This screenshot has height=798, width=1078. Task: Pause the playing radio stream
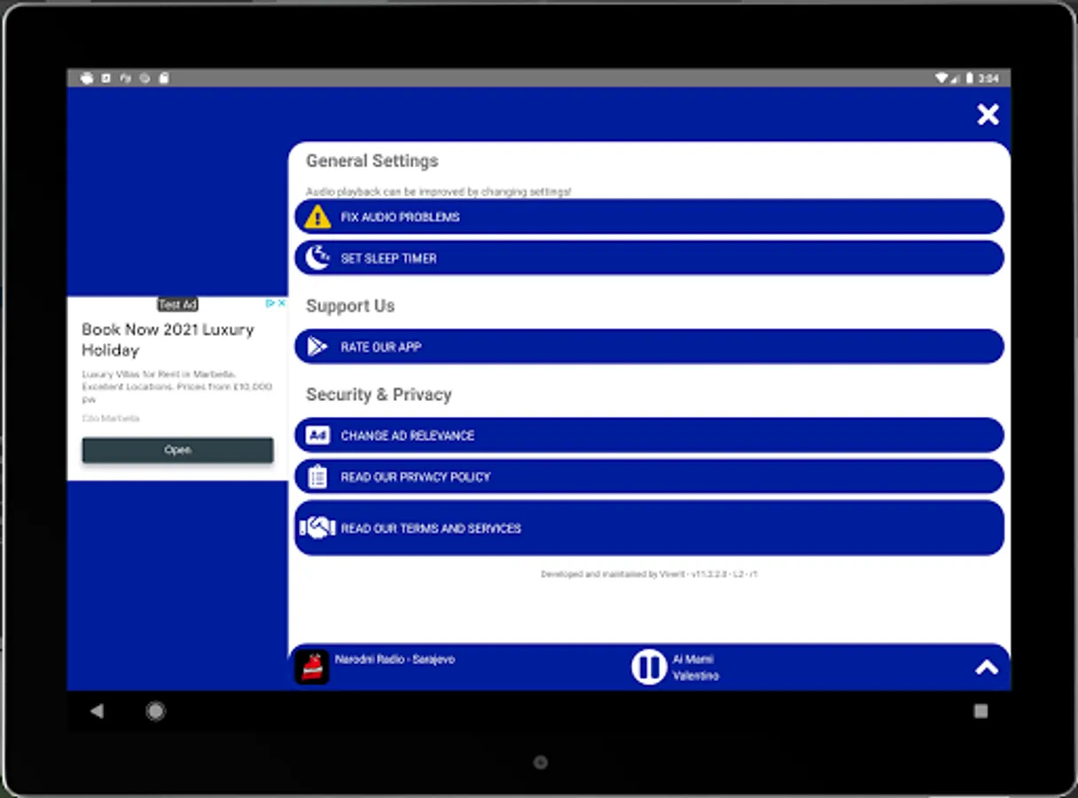pos(649,667)
